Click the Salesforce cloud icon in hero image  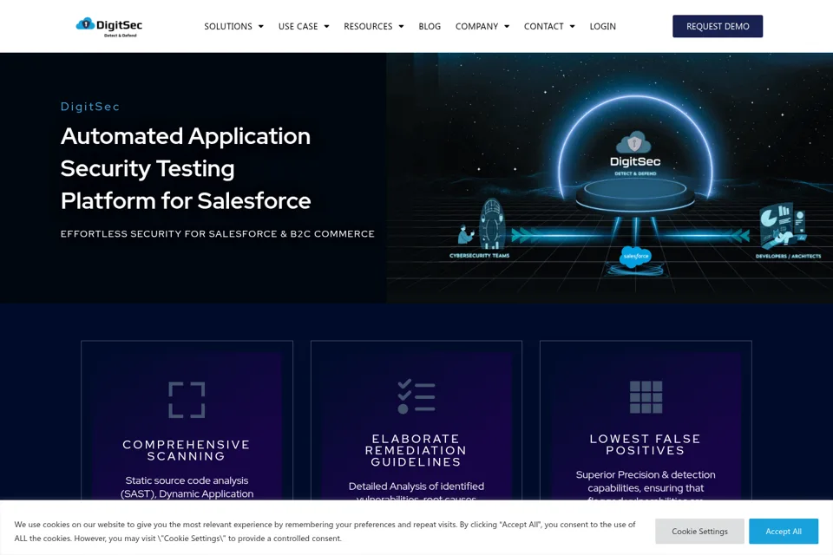[x=635, y=257]
